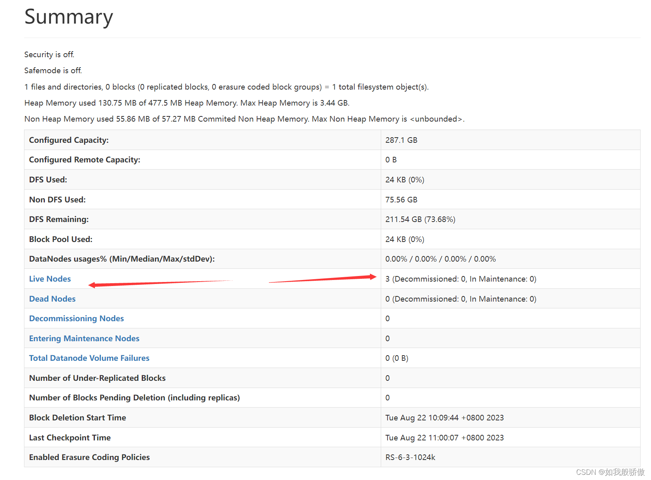
Task: Click the Volume Failures value 0 (0 B)
Action: tap(397, 358)
